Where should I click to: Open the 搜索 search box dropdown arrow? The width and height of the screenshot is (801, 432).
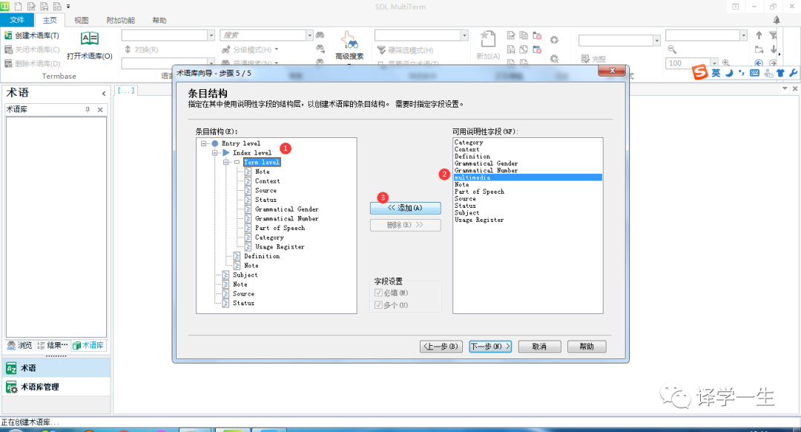point(309,35)
